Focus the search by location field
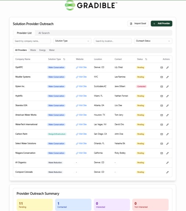The height and width of the screenshot is (211, 186). pyautogui.click(x=113, y=41)
